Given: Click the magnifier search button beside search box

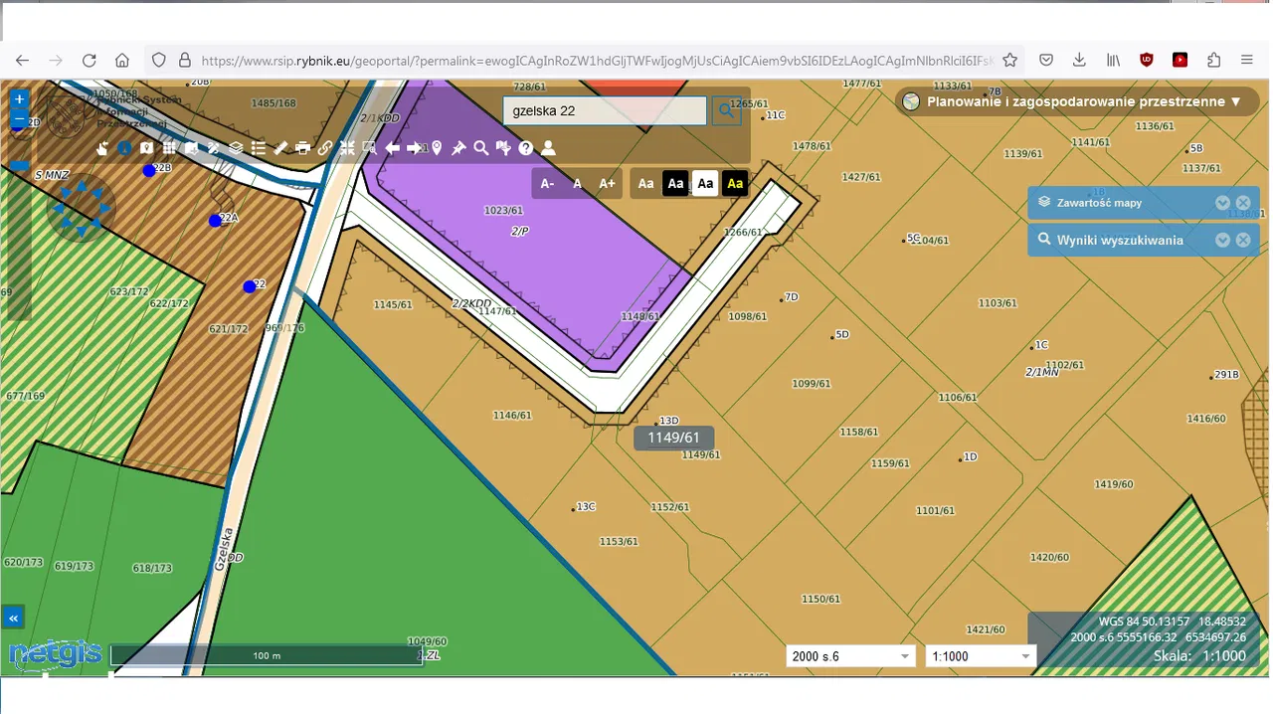Looking at the screenshot, I should [727, 110].
